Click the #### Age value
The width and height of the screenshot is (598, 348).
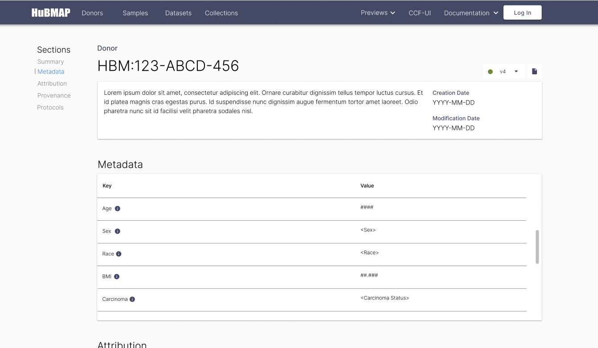[367, 207]
